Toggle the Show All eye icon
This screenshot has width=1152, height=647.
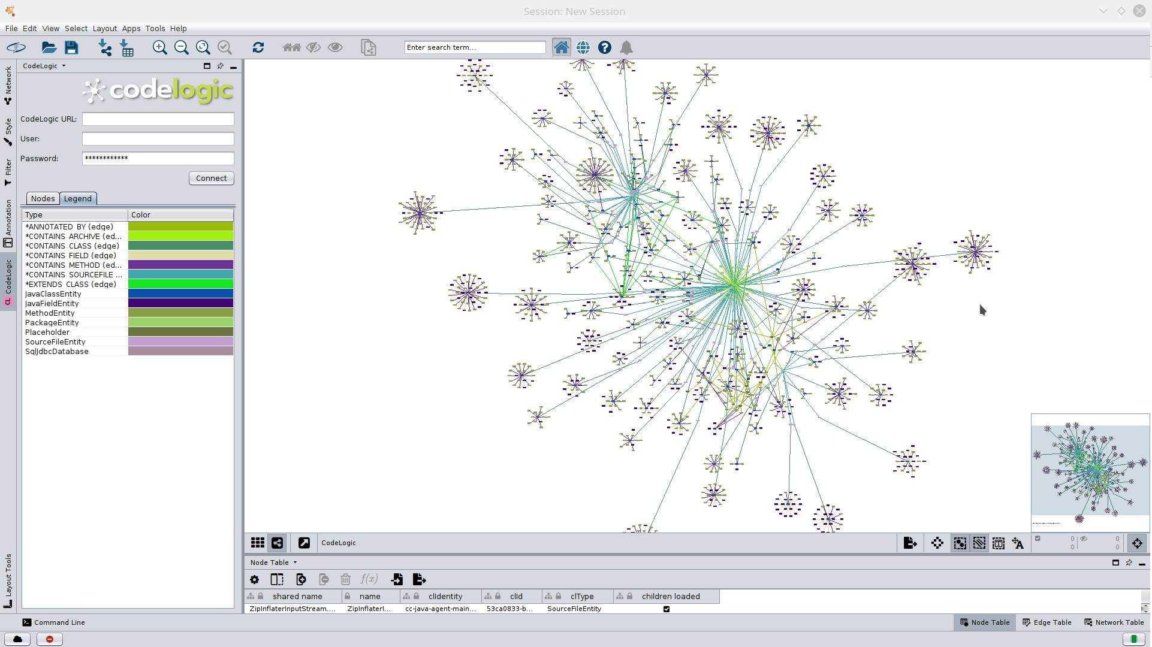335,47
